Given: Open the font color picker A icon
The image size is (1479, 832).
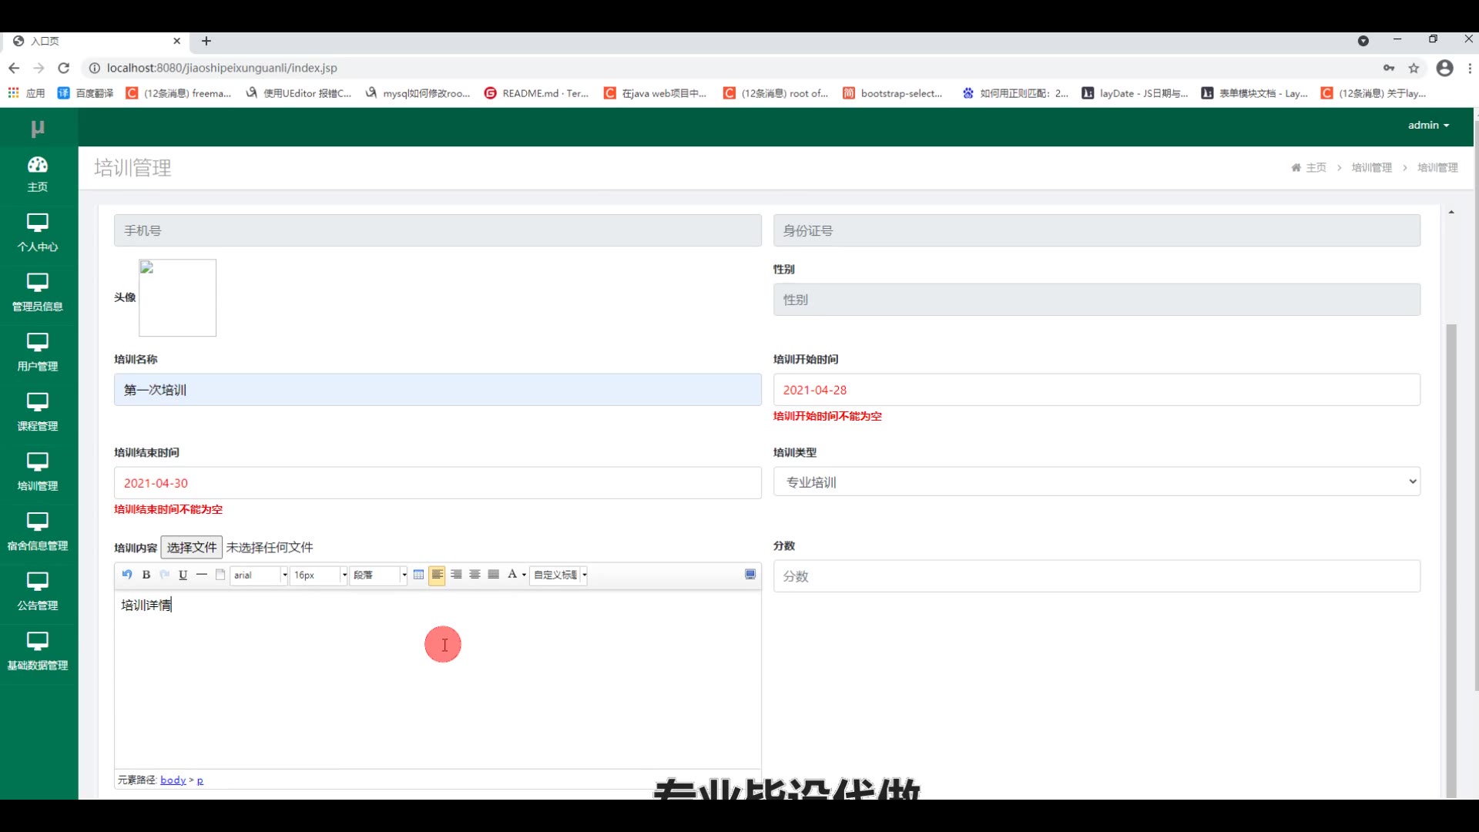Looking at the screenshot, I should click(512, 575).
